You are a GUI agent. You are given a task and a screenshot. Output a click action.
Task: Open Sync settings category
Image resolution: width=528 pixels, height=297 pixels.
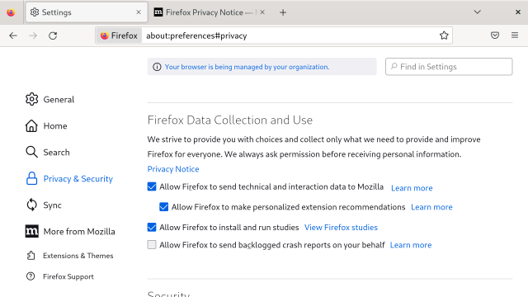44,205
